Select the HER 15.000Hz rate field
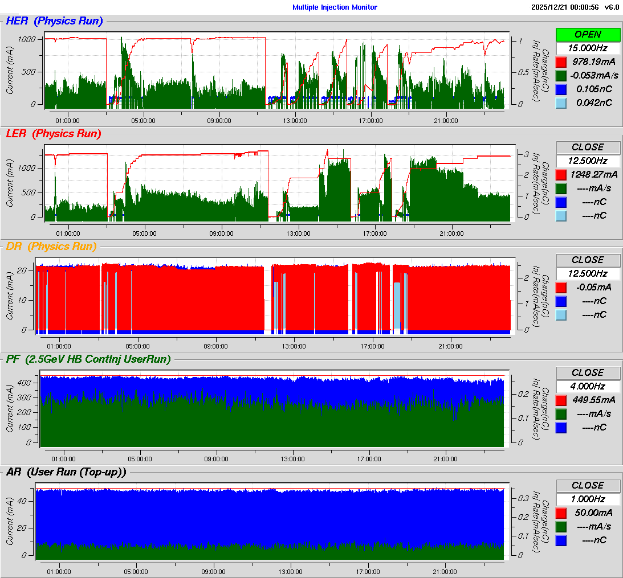 pos(588,48)
